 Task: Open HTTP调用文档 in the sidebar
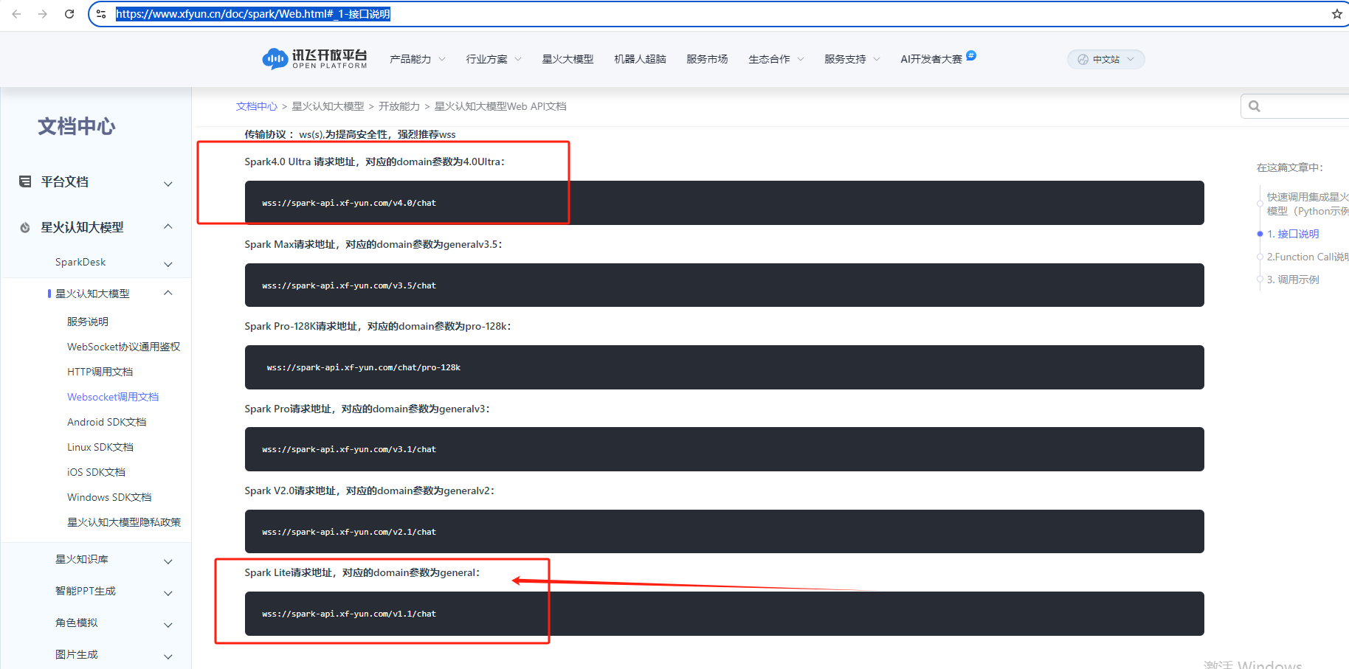point(100,372)
